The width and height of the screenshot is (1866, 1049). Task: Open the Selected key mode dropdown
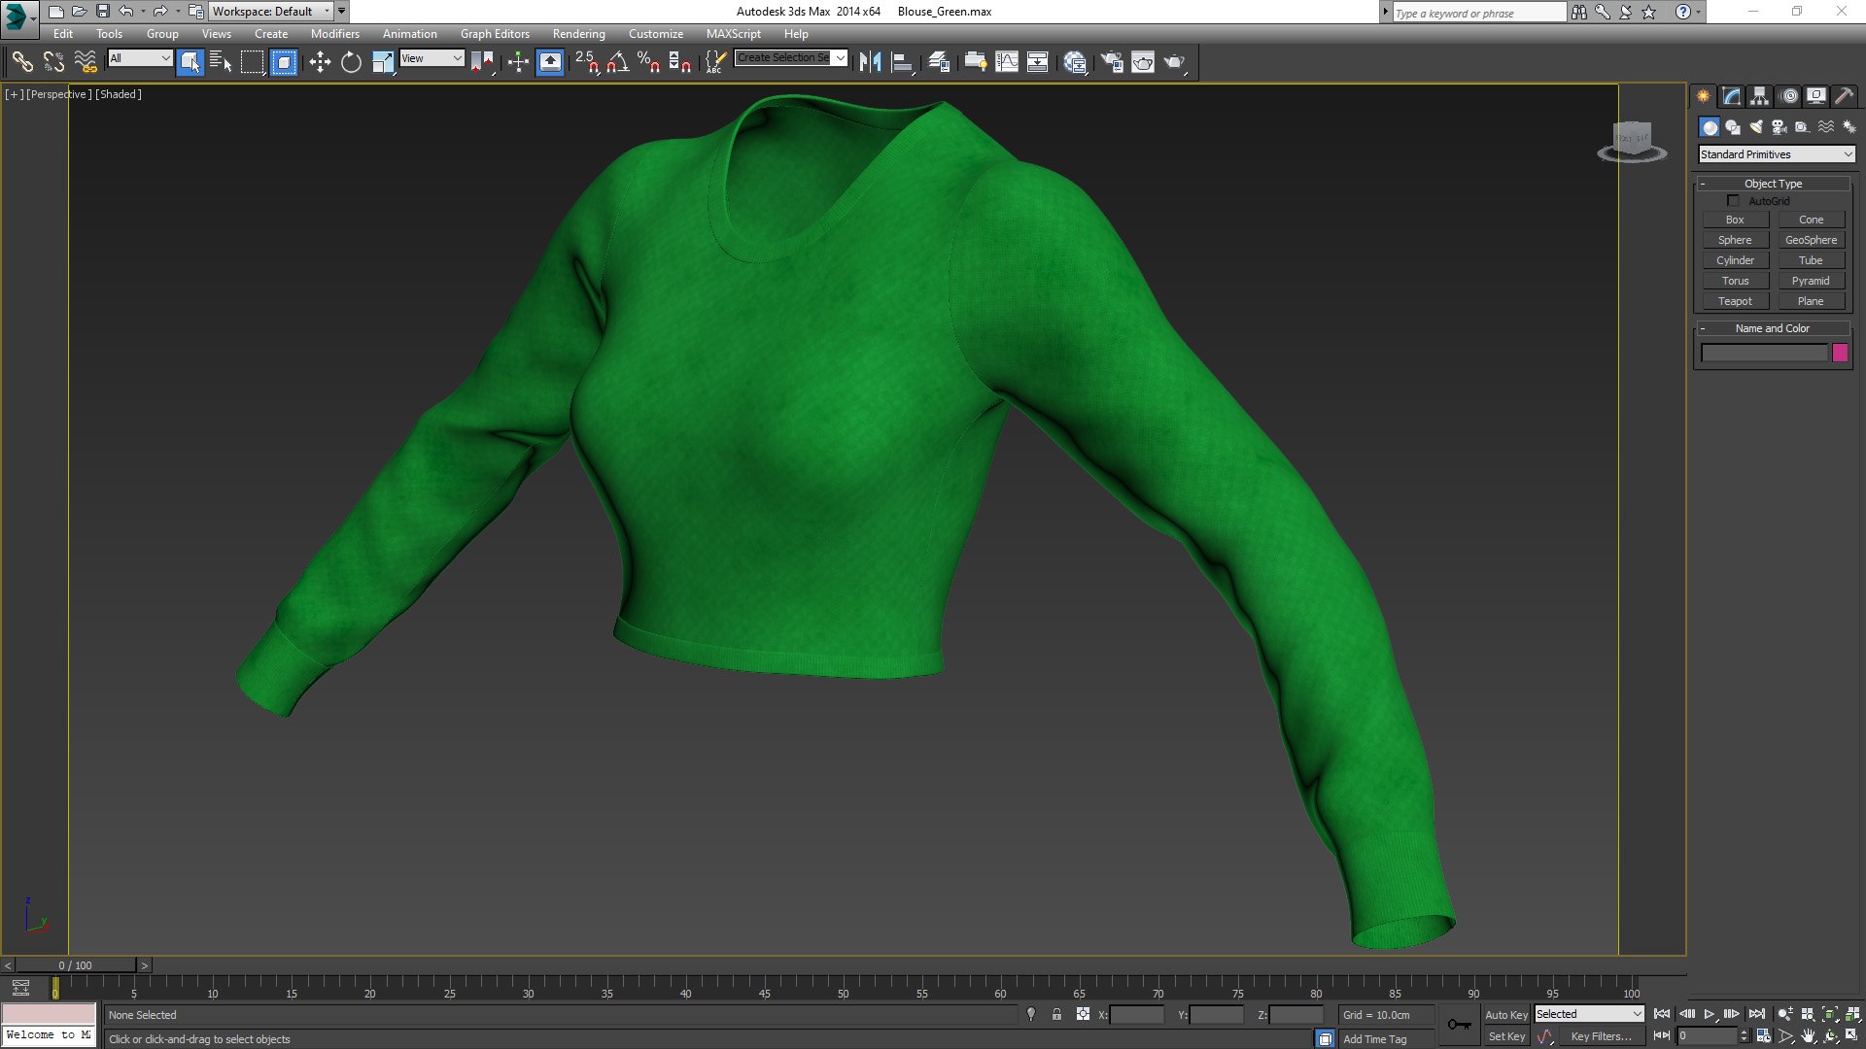point(1589,1014)
